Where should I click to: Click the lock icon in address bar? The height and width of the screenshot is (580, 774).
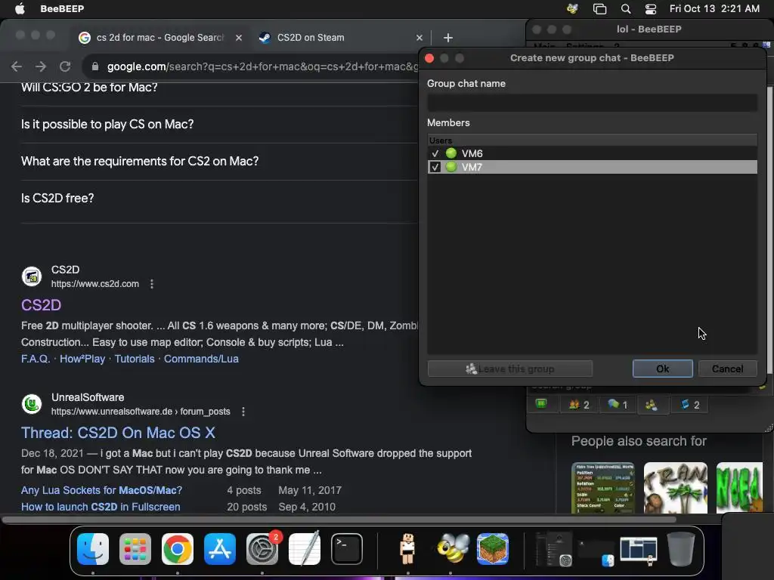click(94, 66)
